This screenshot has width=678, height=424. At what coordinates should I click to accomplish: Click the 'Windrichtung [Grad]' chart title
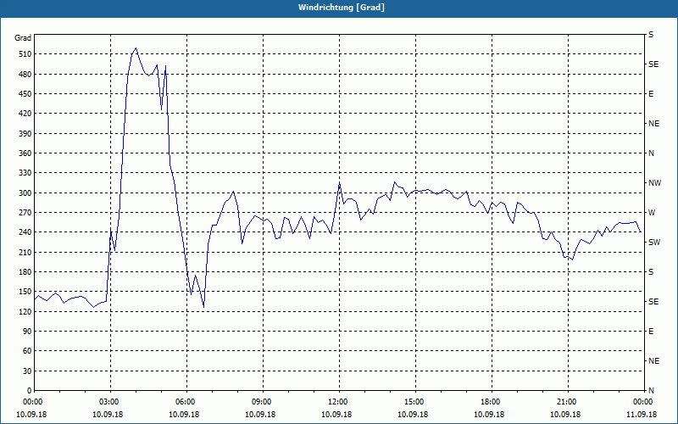point(342,8)
